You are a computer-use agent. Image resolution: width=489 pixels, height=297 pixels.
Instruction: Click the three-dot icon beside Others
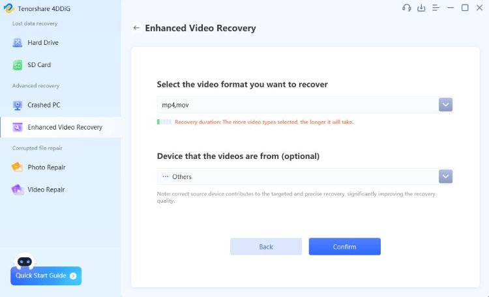click(x=166, y=177)
